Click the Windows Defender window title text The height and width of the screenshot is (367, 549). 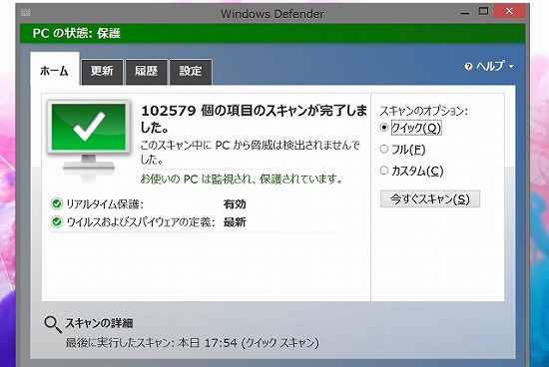pyautogui.click(x=273, y=14)
